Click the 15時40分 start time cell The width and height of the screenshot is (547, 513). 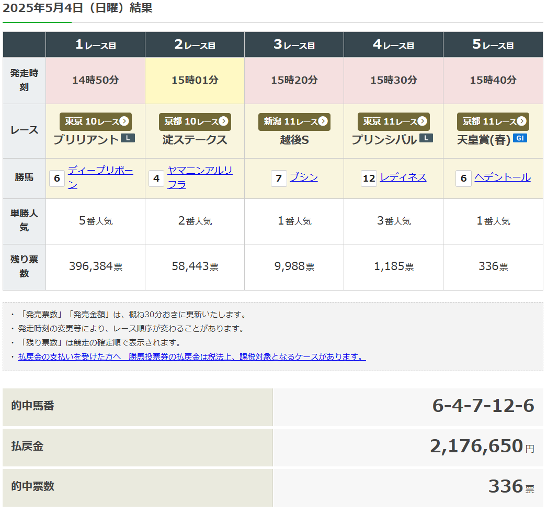pos(493,80)
